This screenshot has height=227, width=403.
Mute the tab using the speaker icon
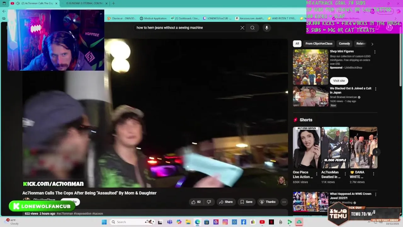pos(18,3)
